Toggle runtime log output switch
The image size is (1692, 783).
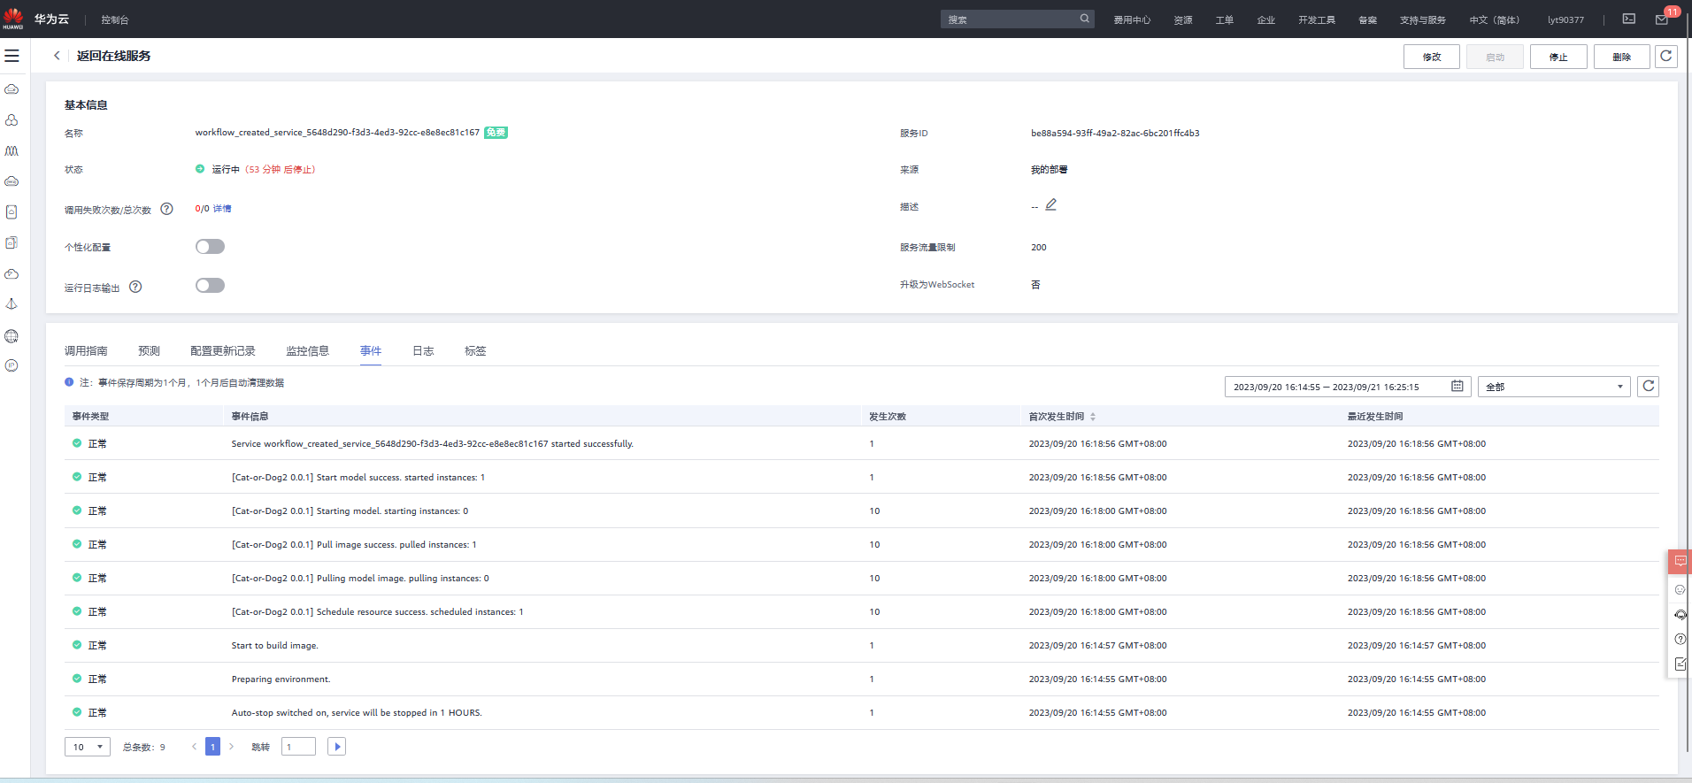pyautogui.click(x=210, y=286)
